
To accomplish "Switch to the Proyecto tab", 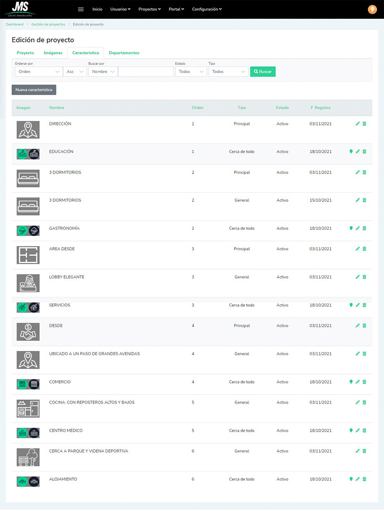I will point(25,53).
